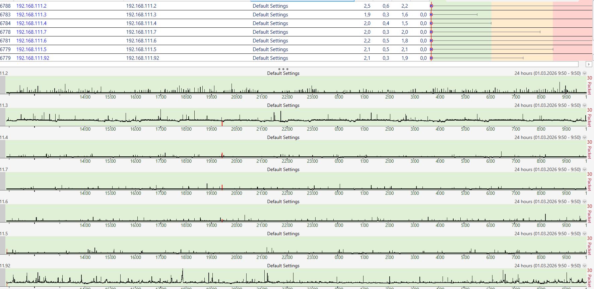
Task: Click the three-dot splitter handle above graphs
Action: 283,69
